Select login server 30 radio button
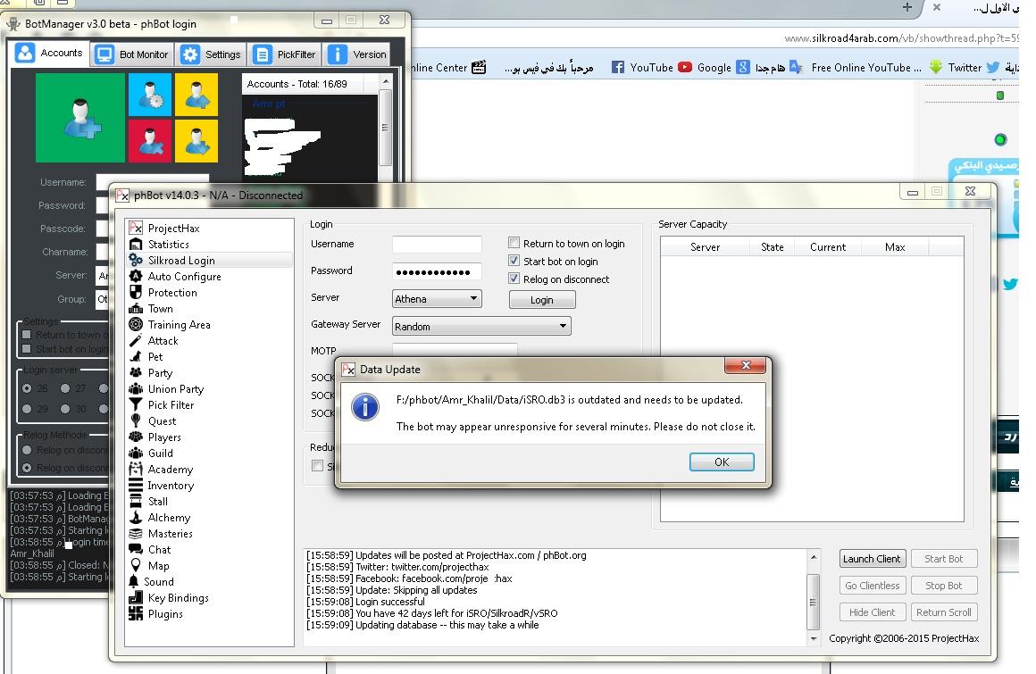 point(65,409)
